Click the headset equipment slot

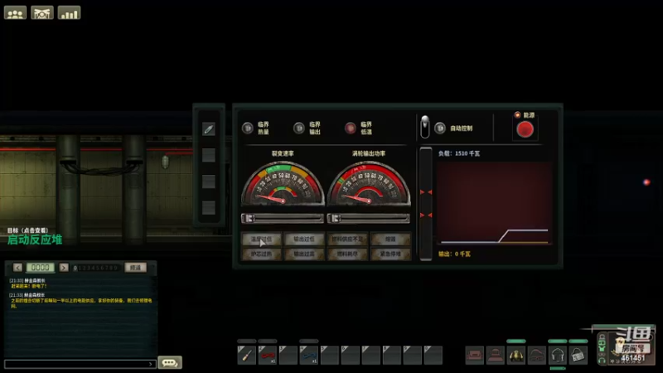coord(557,356)
